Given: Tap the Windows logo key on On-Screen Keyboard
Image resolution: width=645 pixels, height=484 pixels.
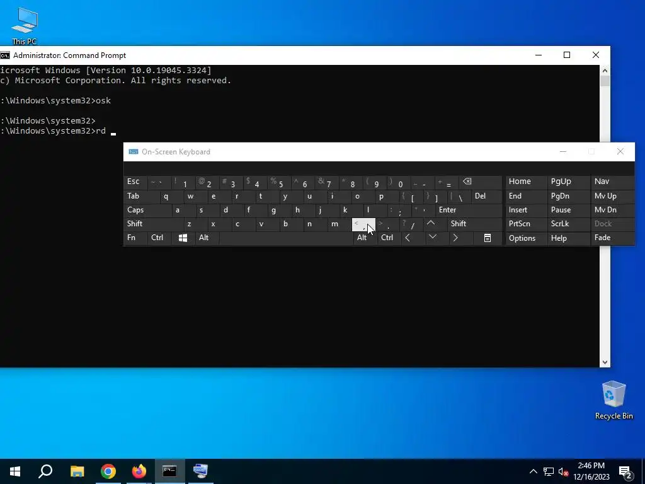Looking at the screenshot, I should coord(183,238).
